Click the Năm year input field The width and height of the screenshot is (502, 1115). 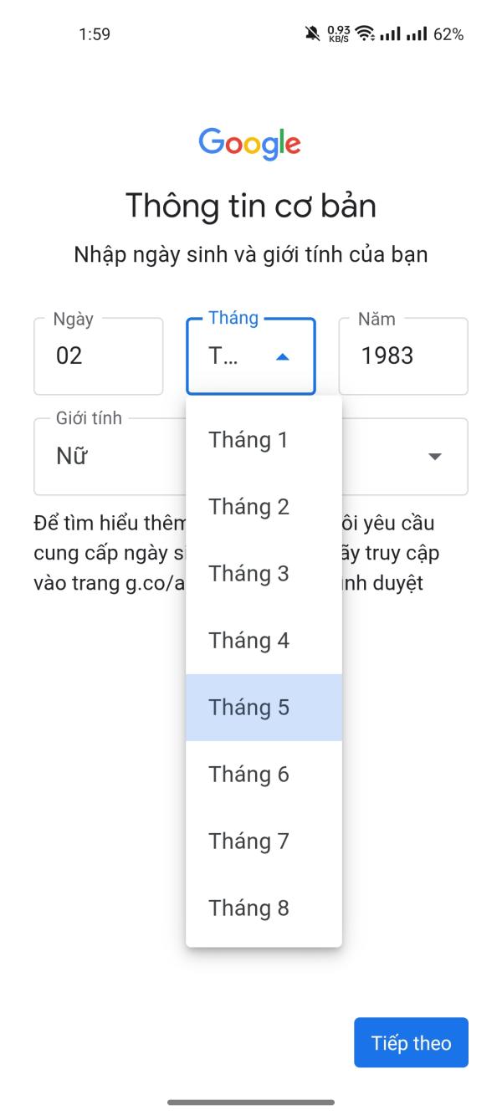click(402, 356)
